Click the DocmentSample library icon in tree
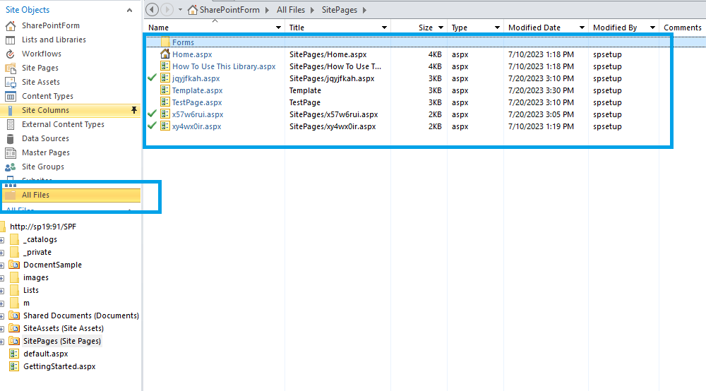The width and height of the screenshot is (706, 391). [x=14, y=265]
